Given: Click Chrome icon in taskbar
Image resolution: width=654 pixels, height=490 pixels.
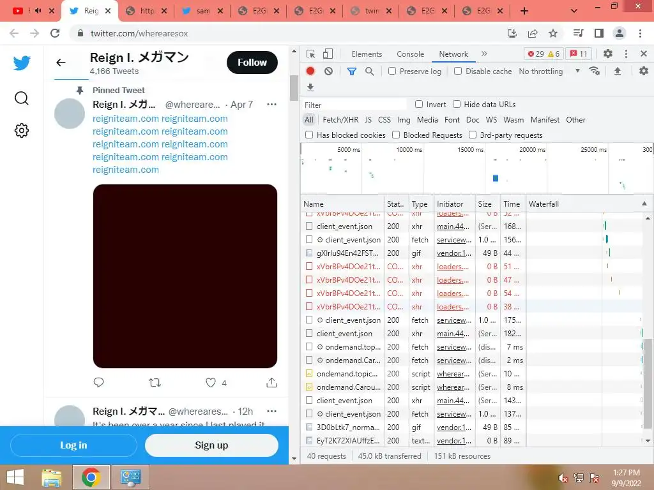Looking at the screenshot, I should 91,477.
